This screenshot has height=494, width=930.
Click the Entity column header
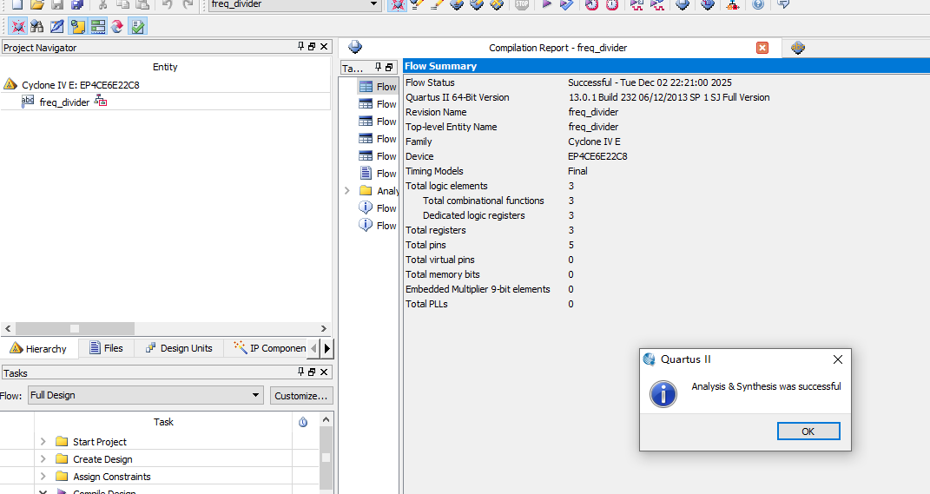[x=165, y=67]
